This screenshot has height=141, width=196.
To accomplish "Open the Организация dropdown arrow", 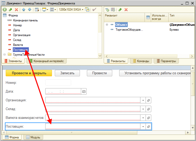I will click(143, 100).
